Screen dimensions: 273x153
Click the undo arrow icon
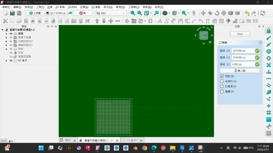247,13
